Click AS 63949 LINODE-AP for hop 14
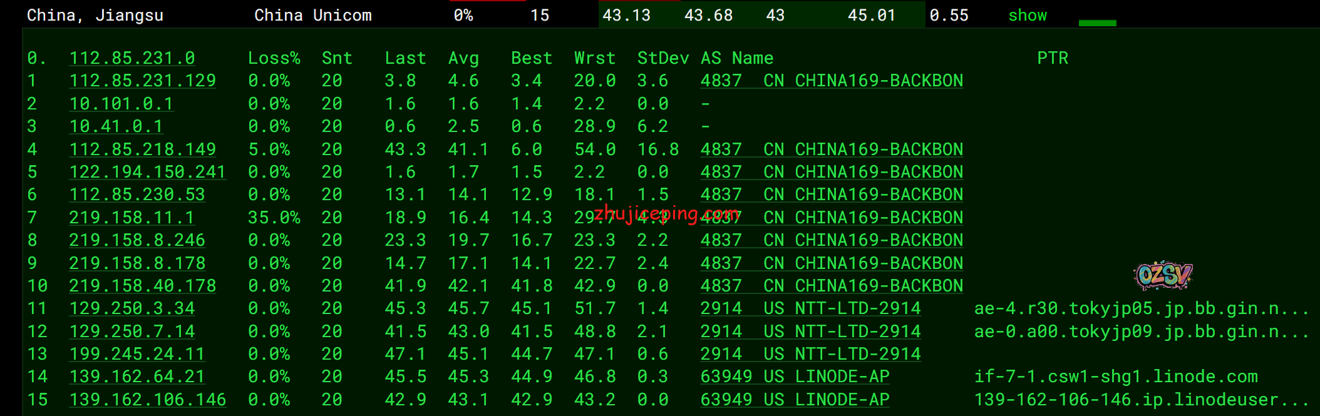Screen dimensions: 1320x416 coord(795,377)
